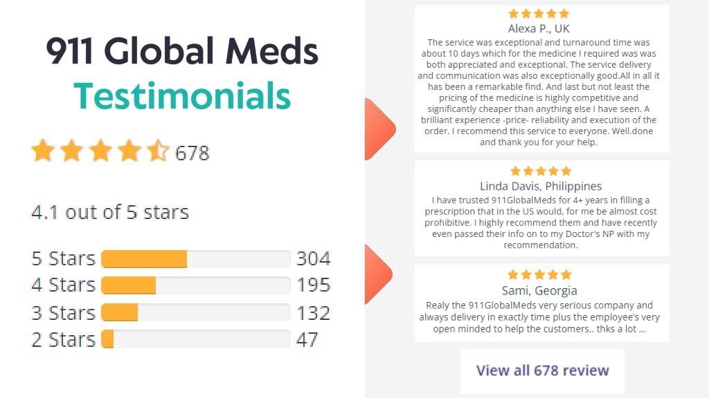Click the 4.1 out of 5 stars text
709x398 pixels.
pyautogui.click(x=110, y=212)
